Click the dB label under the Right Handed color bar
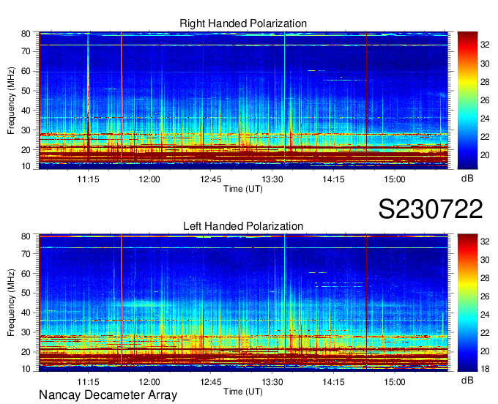This screenshot has width=498, height=404. (467, 179)
